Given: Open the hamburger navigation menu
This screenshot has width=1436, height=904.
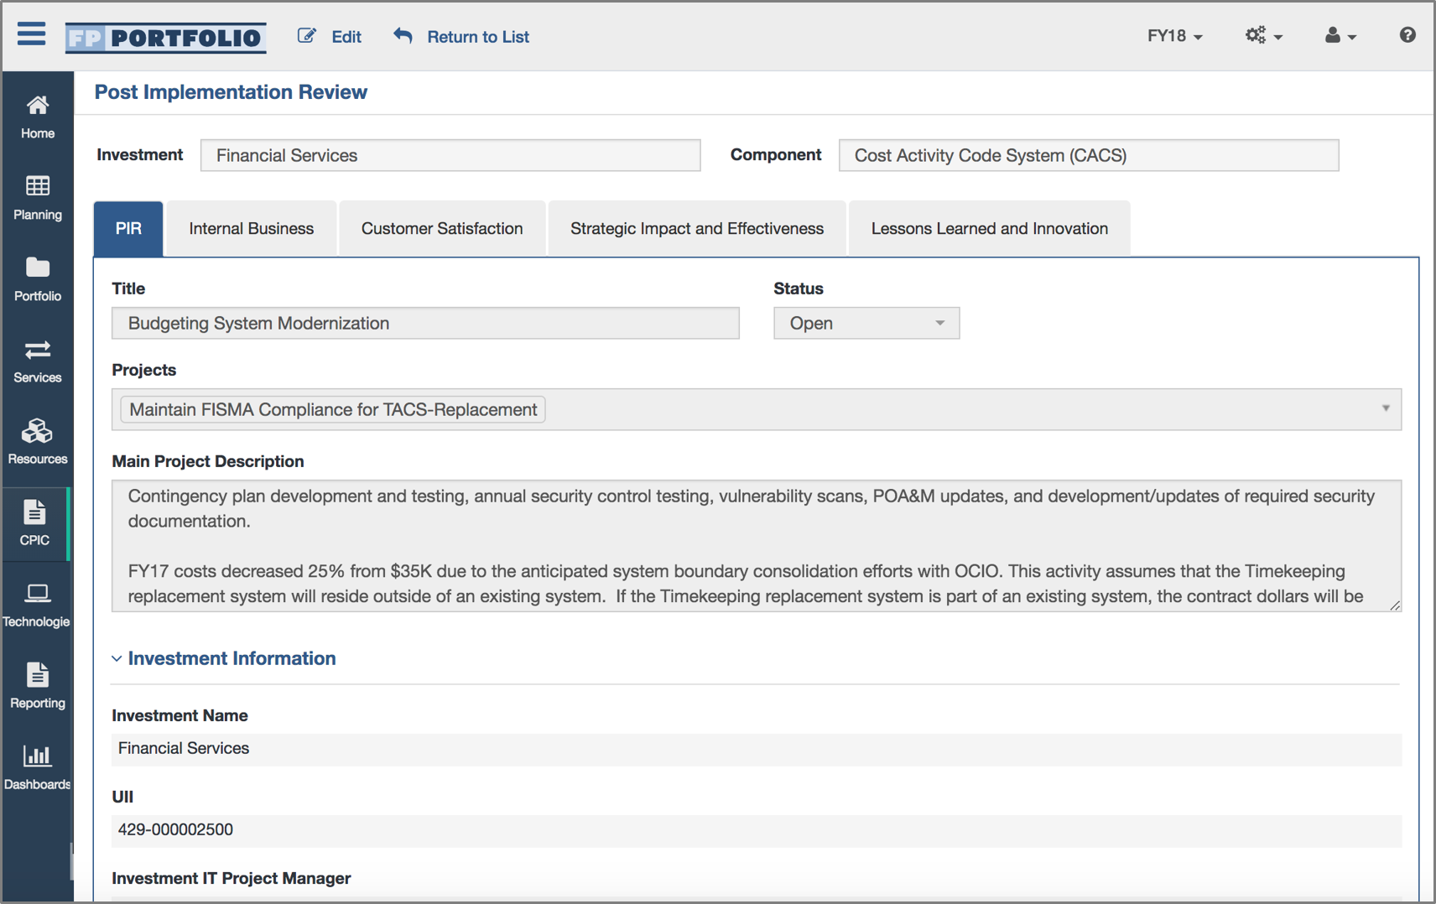Looking at the screenshot, I should click(32, 34).
